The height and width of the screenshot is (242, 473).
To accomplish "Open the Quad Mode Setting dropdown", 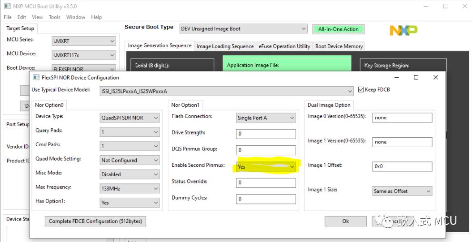I will pyautogui.click(x=129, y=160).
